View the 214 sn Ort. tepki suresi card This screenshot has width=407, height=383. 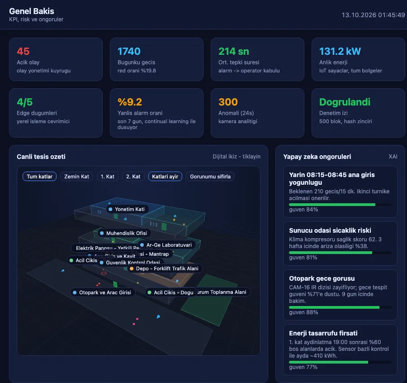pyautogui.click(x=257, y=59)
